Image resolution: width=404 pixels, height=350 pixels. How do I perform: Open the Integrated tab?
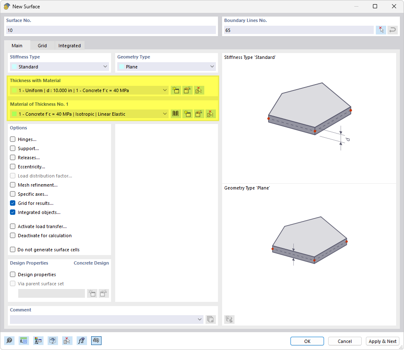coord(70,46)
